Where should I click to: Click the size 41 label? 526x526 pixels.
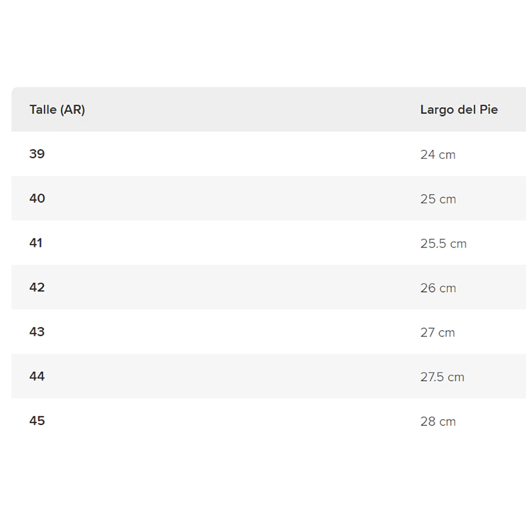pyautogui.click(x=36, y=243)
